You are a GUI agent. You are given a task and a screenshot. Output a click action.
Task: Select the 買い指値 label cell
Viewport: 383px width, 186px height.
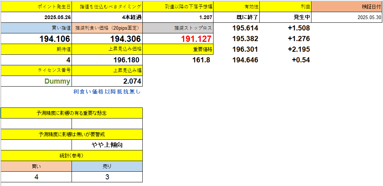click(x=36, y=28)
